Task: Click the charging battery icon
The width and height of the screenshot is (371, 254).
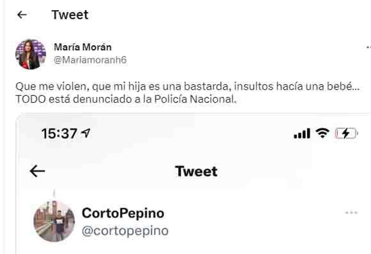Action: 346,132
